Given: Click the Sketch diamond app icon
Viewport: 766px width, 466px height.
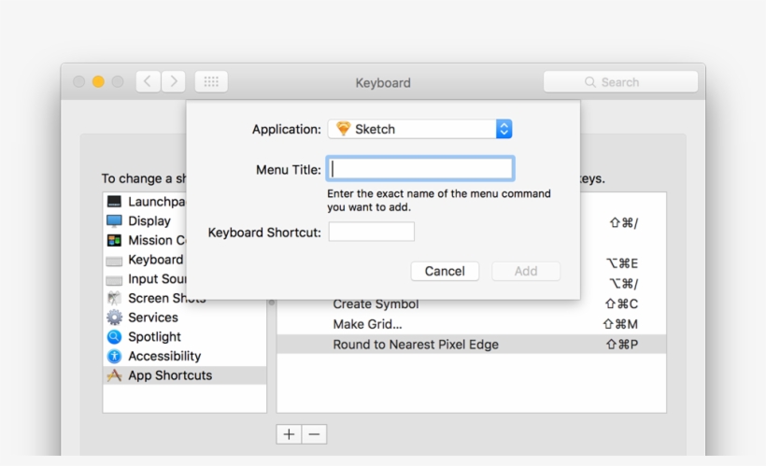Looking at the screenshot, I should coord(343,129).
